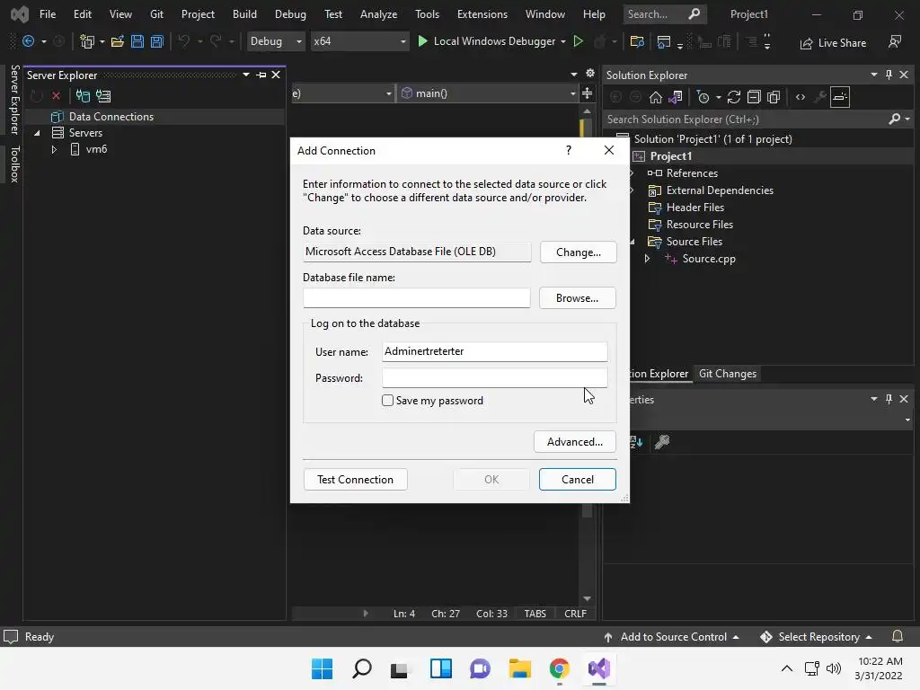Open Chrome from the taskbar

(560, 668)
